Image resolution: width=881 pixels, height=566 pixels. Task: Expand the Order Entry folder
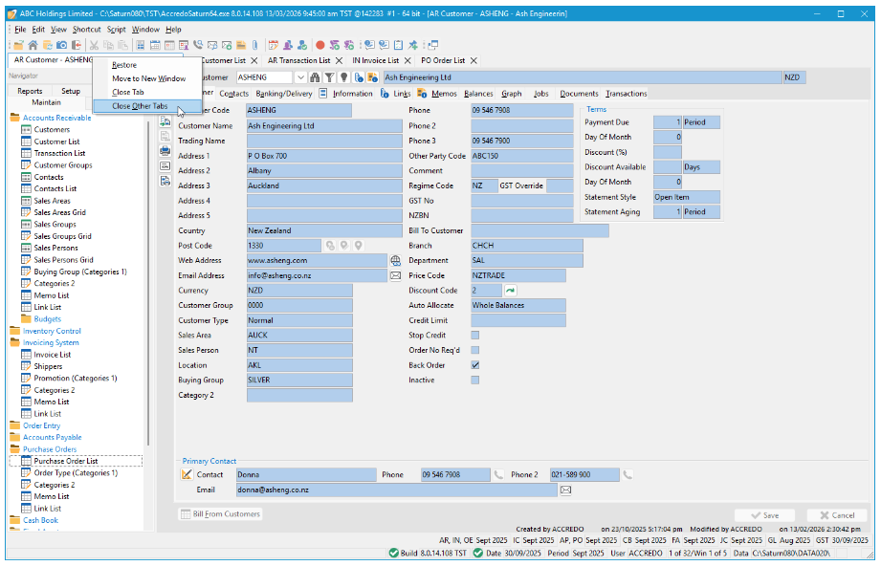coord(14,426)
